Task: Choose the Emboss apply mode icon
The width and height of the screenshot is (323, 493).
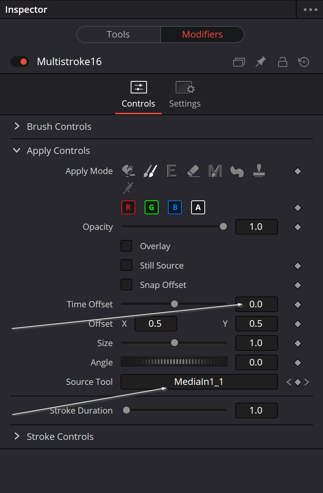Action: 172,171
